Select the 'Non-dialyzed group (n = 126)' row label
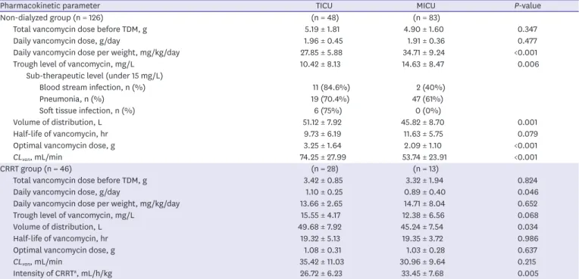Image resolution: width=579 pixels, height=279 pixels. click(x=52, y=17)
